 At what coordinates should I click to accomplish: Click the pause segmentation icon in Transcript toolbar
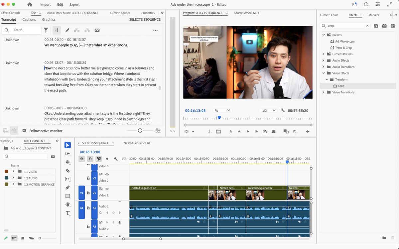point(57,30)
